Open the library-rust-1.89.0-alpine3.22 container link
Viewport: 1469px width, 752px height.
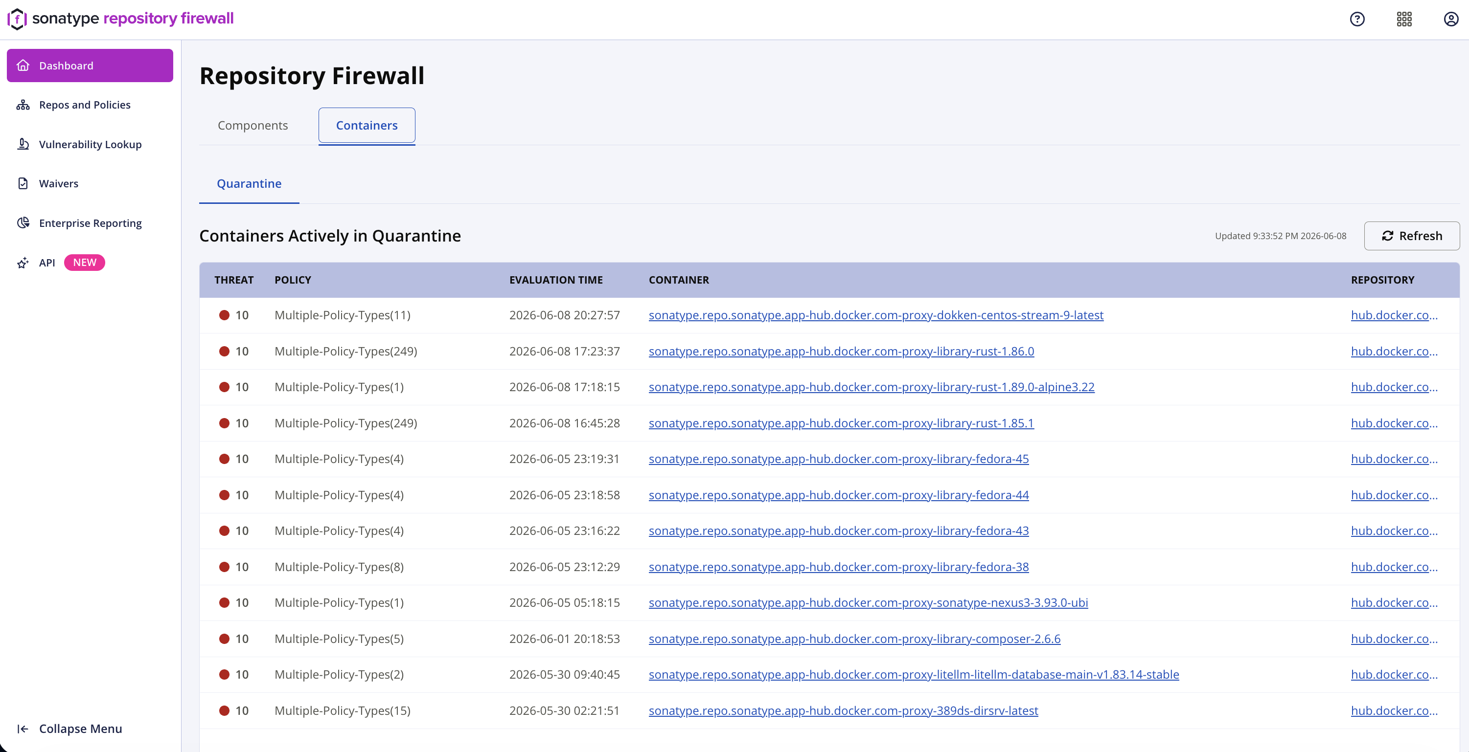pyautogui.click(x=872, y=387)
